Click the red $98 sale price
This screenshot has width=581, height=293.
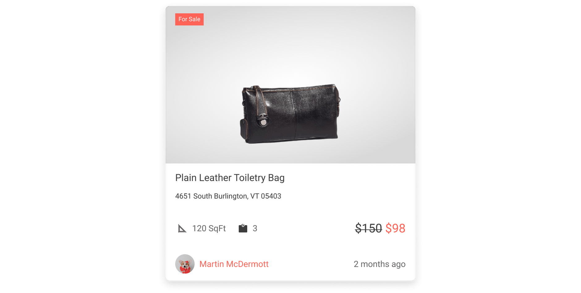[395, 228]
